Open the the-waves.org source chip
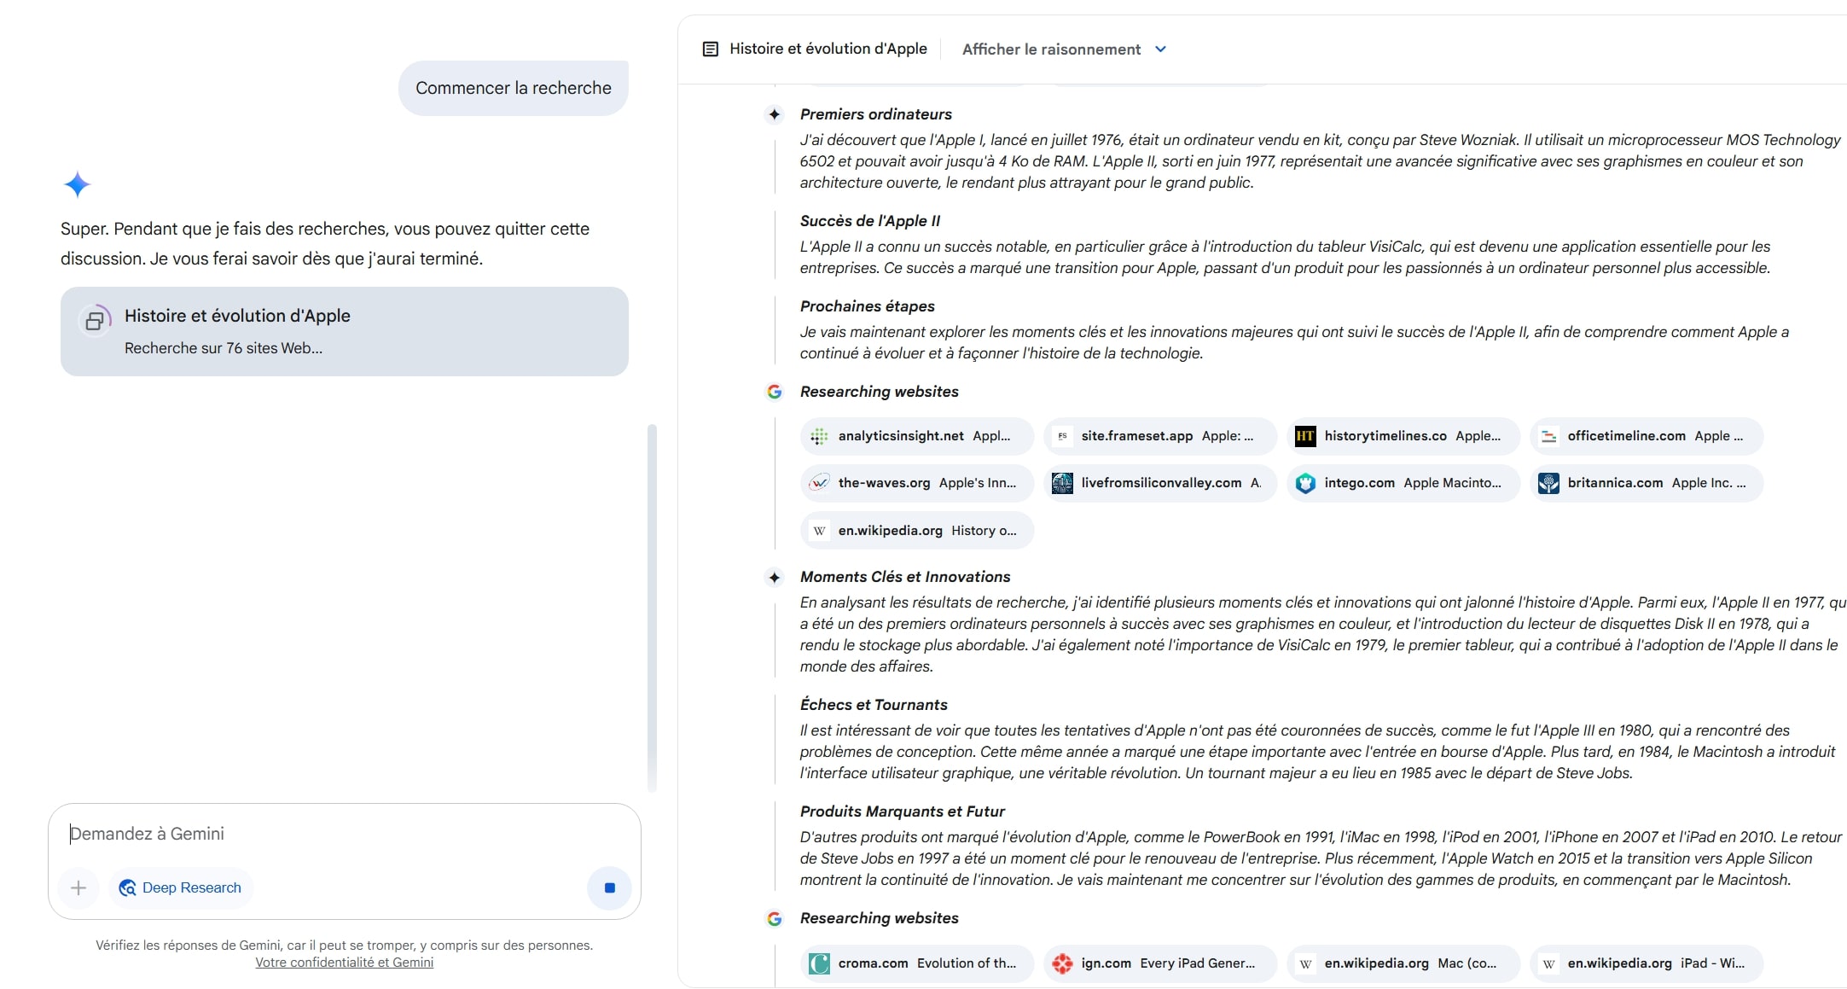Screen dimensions: 1847x989 coord(917,483)
